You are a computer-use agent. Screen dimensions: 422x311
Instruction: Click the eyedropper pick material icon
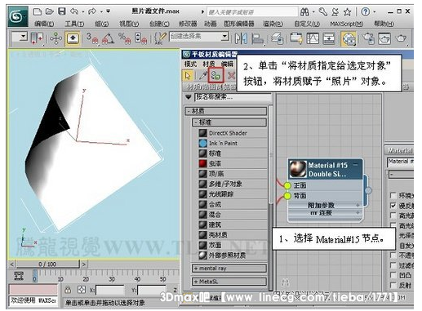pos(202,75)
